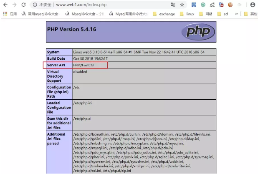Open the exchange bookmark folder
This screenshot has height=174, width=258.
coord(164,14)
